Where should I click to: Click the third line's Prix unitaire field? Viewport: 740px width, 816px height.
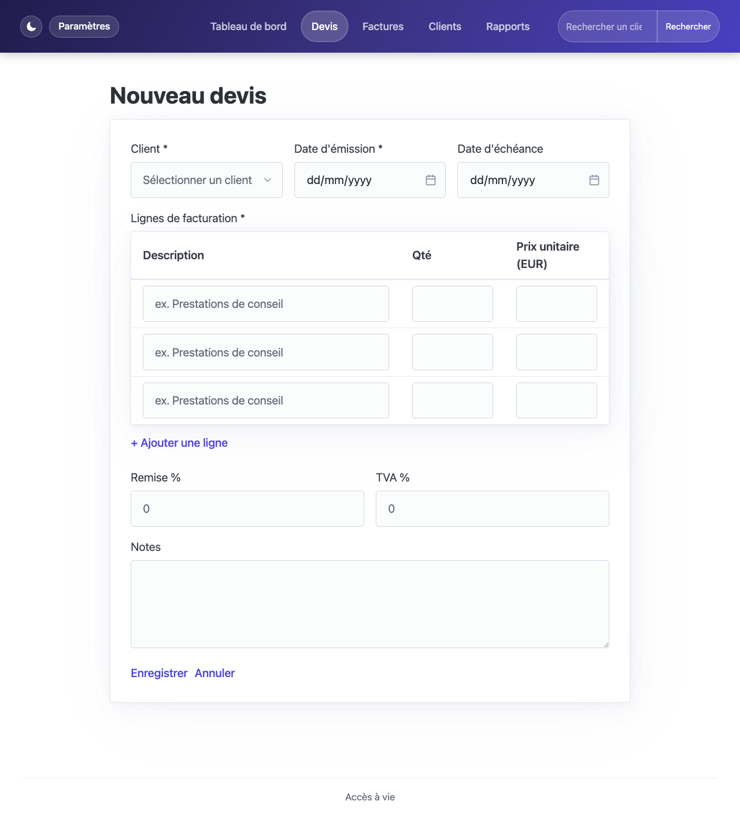[557, 400]
